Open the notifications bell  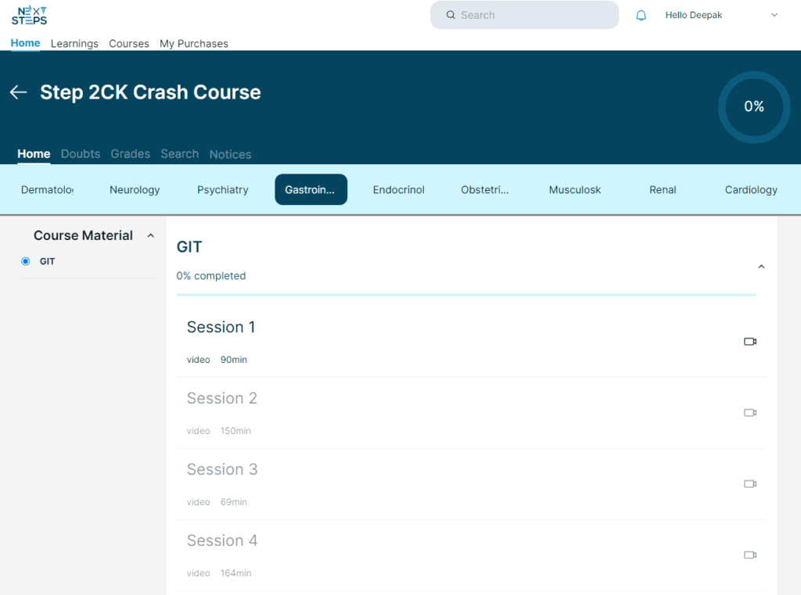(641, 15)
